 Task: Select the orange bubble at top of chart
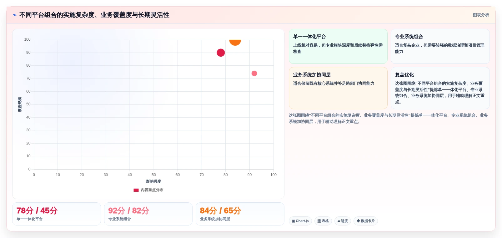[x=235, y=42]
